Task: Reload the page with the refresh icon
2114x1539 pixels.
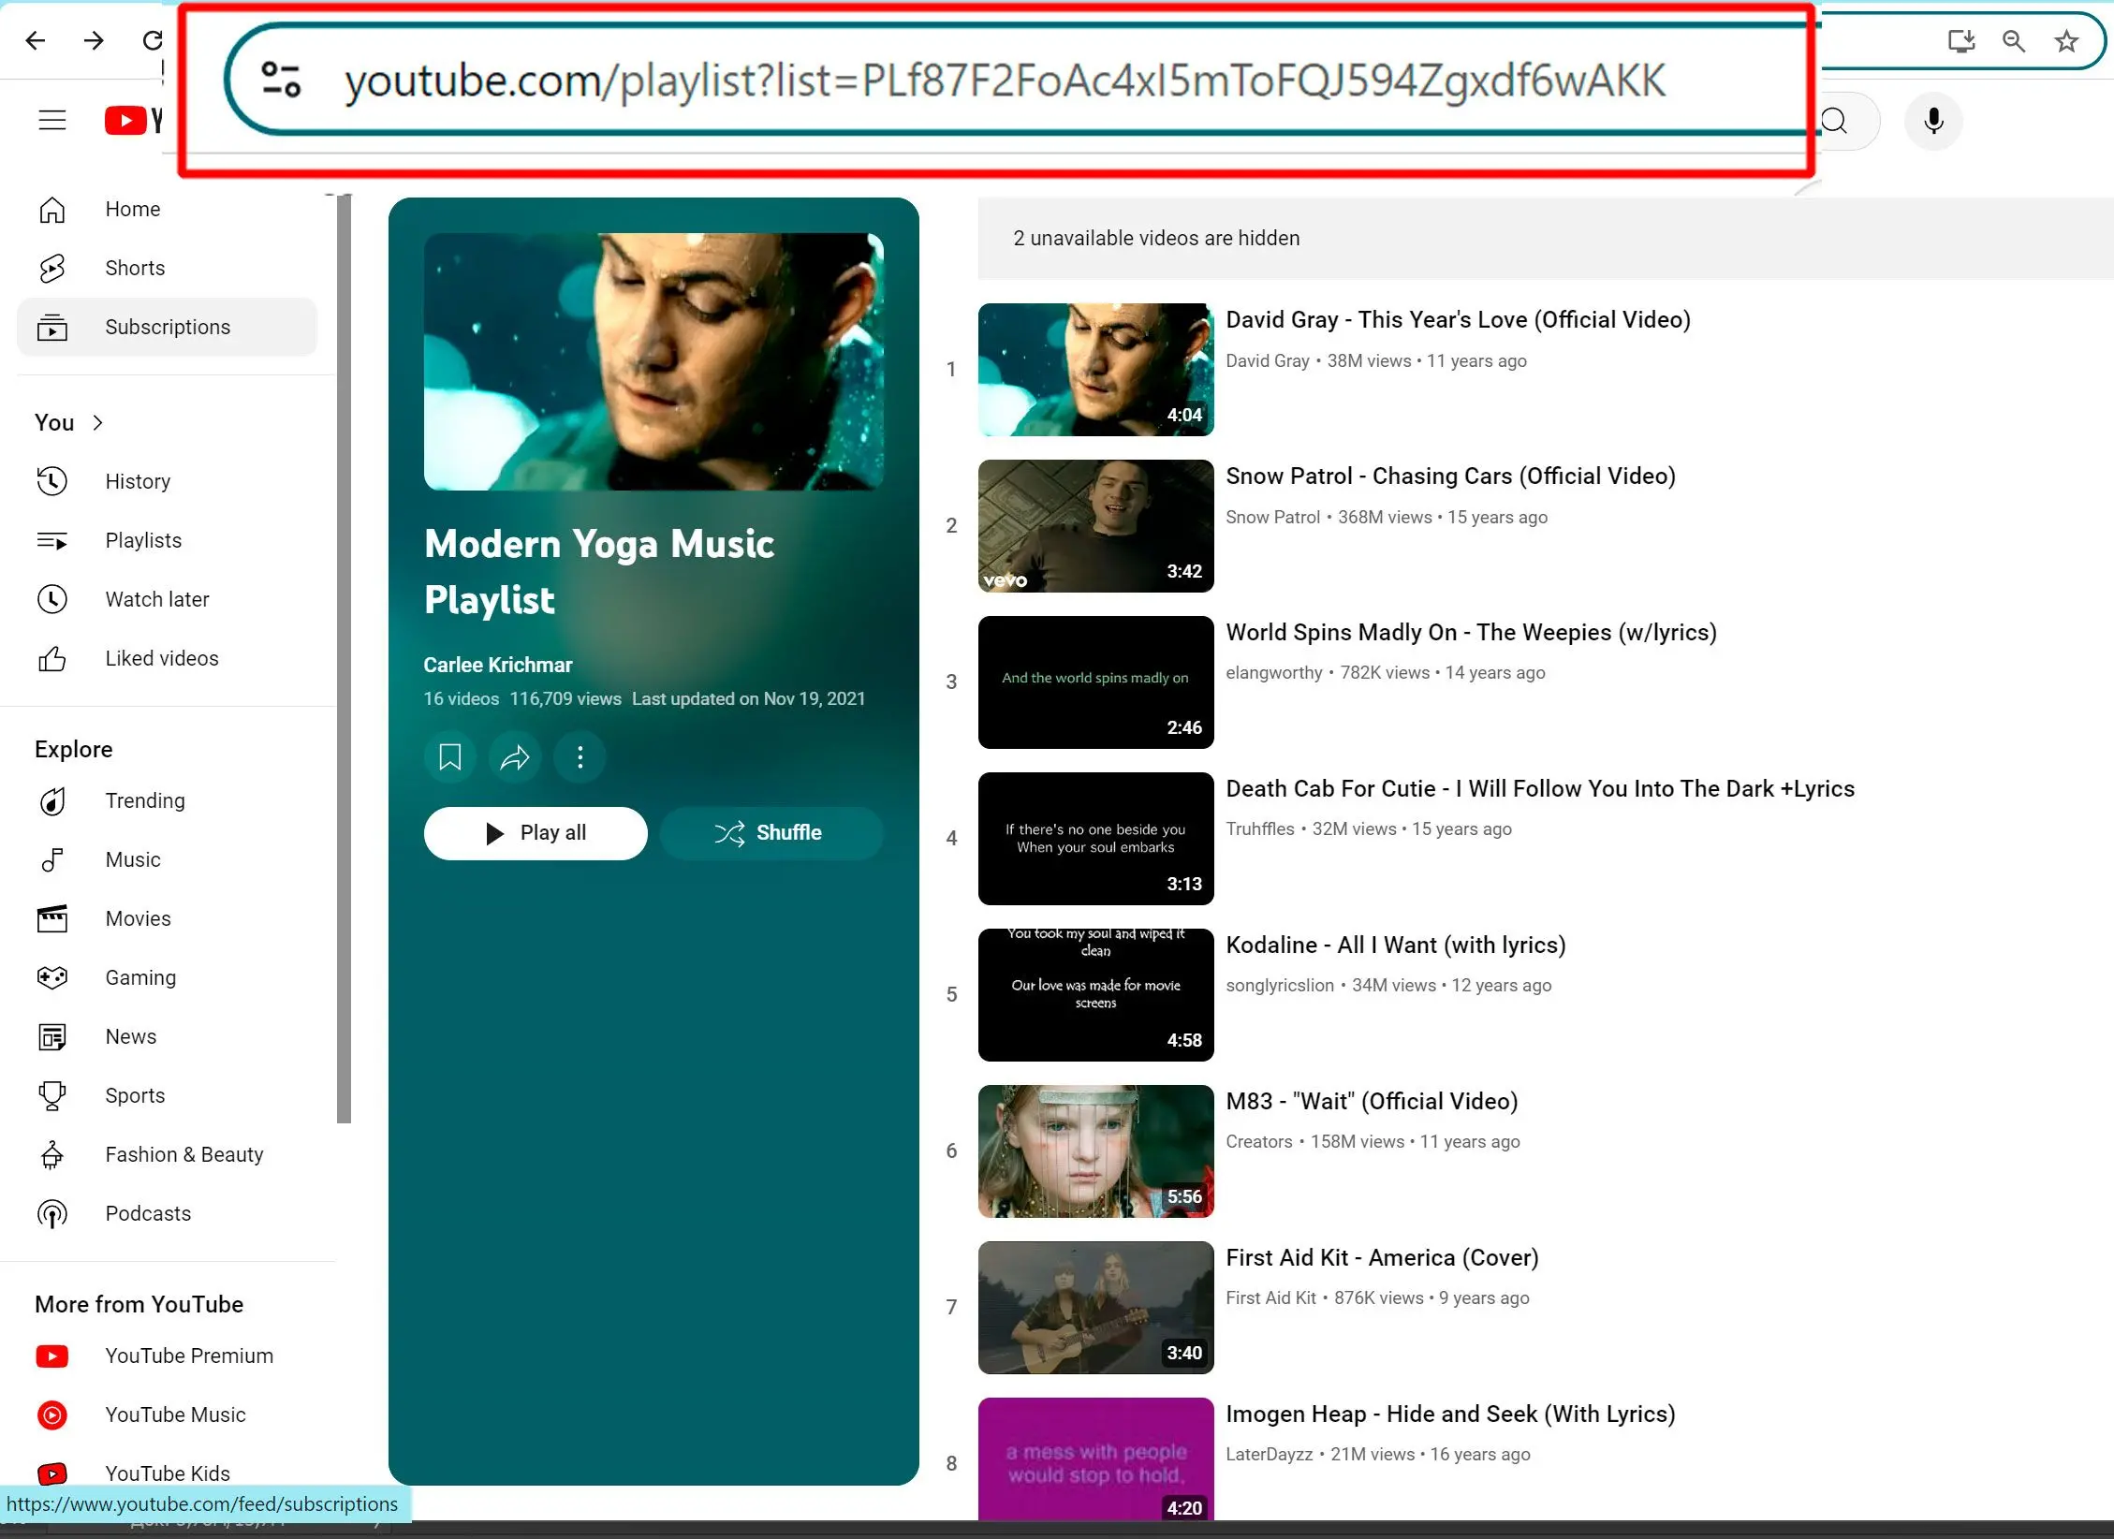Action: pyautogui.click(x=153, y=40)
